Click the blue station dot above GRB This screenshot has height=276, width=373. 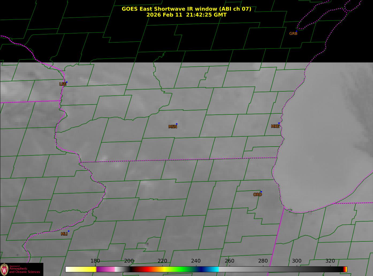[x=296, y=31]
